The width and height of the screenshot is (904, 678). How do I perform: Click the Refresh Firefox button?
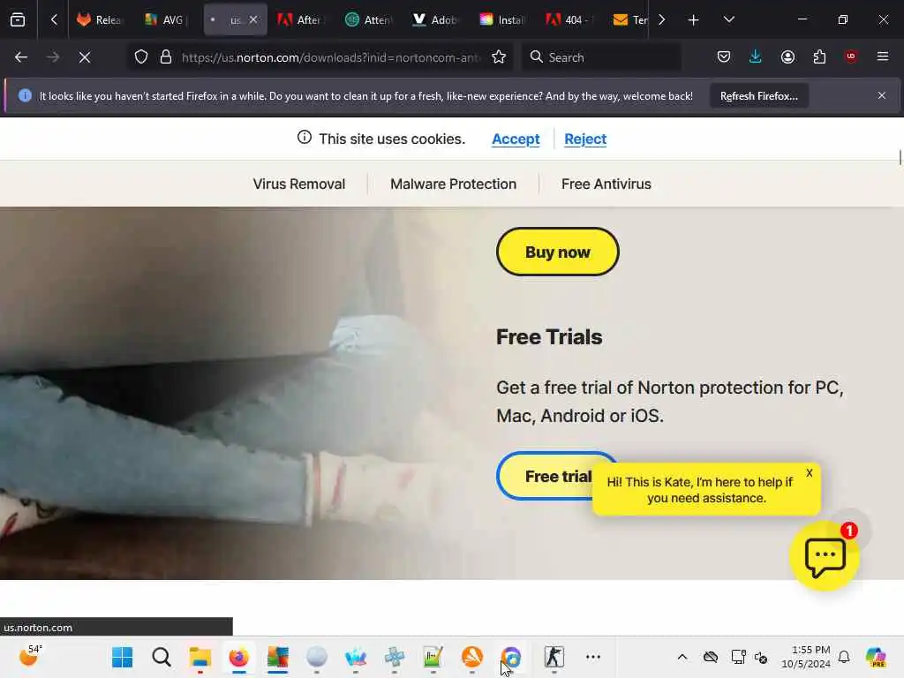coord(758,96)
